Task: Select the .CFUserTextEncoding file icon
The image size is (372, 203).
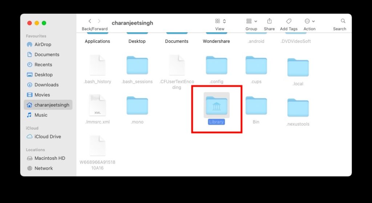Action: [x=177, y=65]
